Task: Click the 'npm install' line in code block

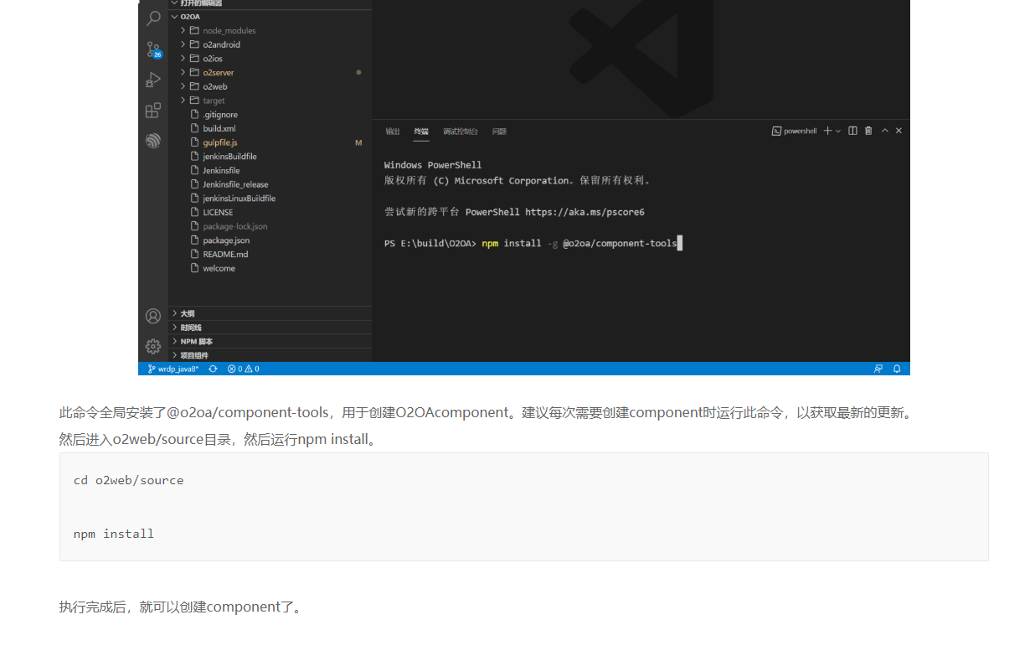Action: [113, 534]
